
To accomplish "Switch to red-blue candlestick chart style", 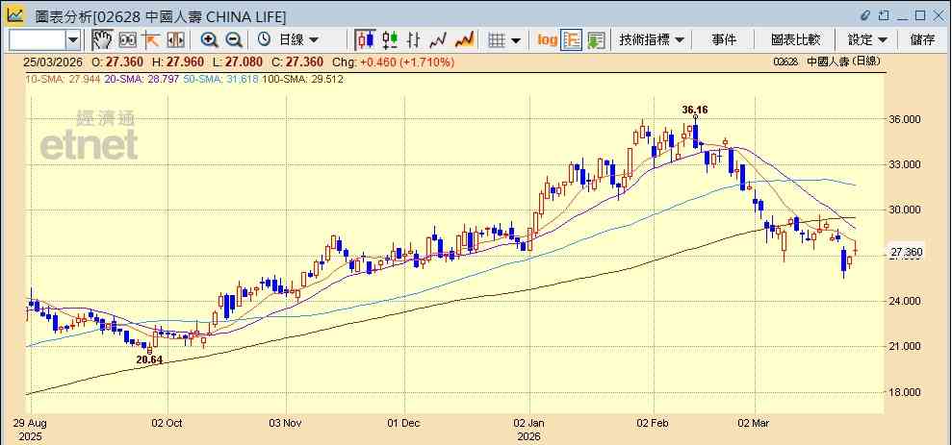I will pos(365,40).
